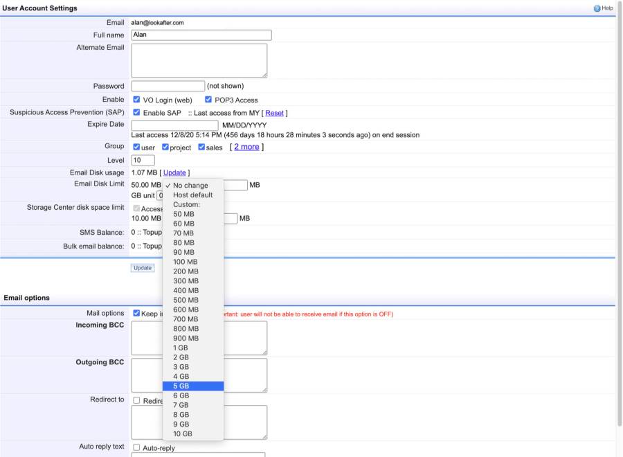Image resolution: width=623 pixels, height=457 pixels.
Task: Click into the Alternate Email textarea
Action: [x=199, y=60]
